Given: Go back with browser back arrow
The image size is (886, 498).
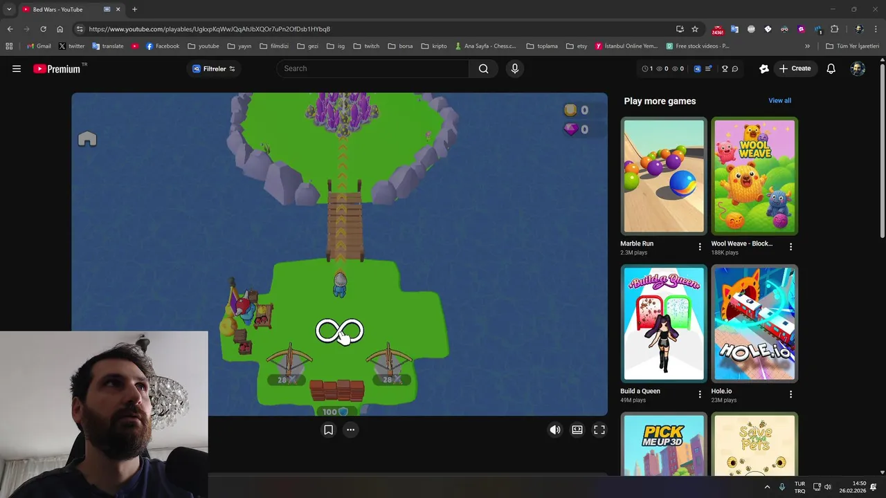Looking at the screenshot, I should [x=10, y=29].
